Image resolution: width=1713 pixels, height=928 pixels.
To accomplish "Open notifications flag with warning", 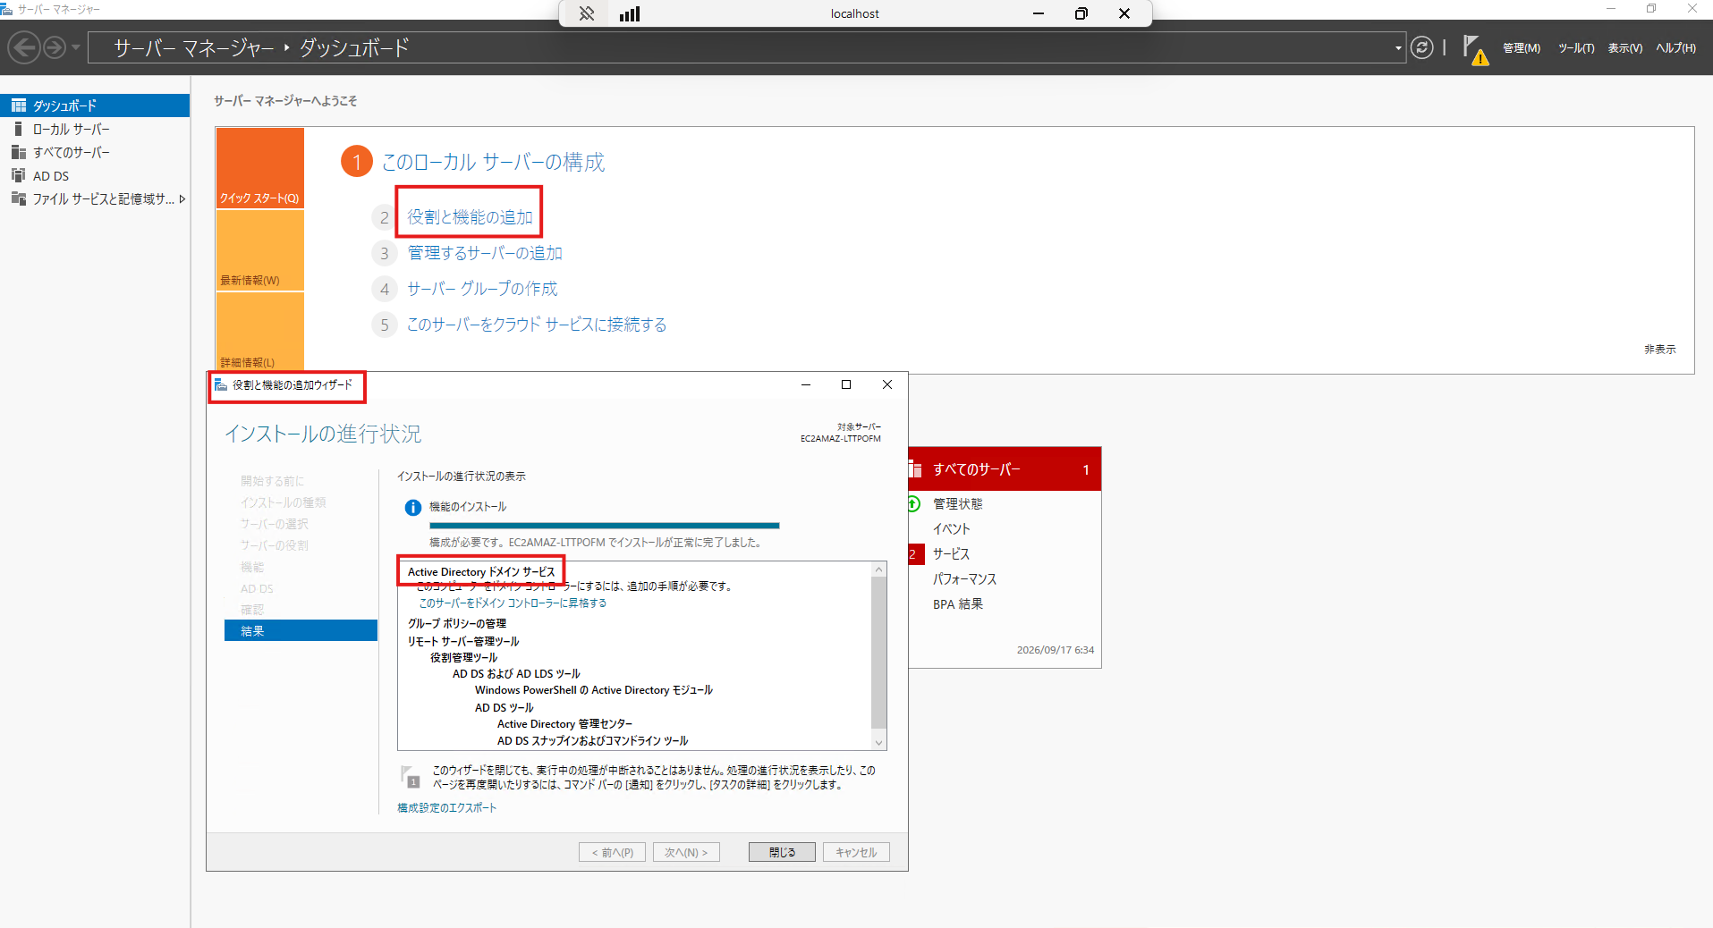I will click(x=1474, y=49).
